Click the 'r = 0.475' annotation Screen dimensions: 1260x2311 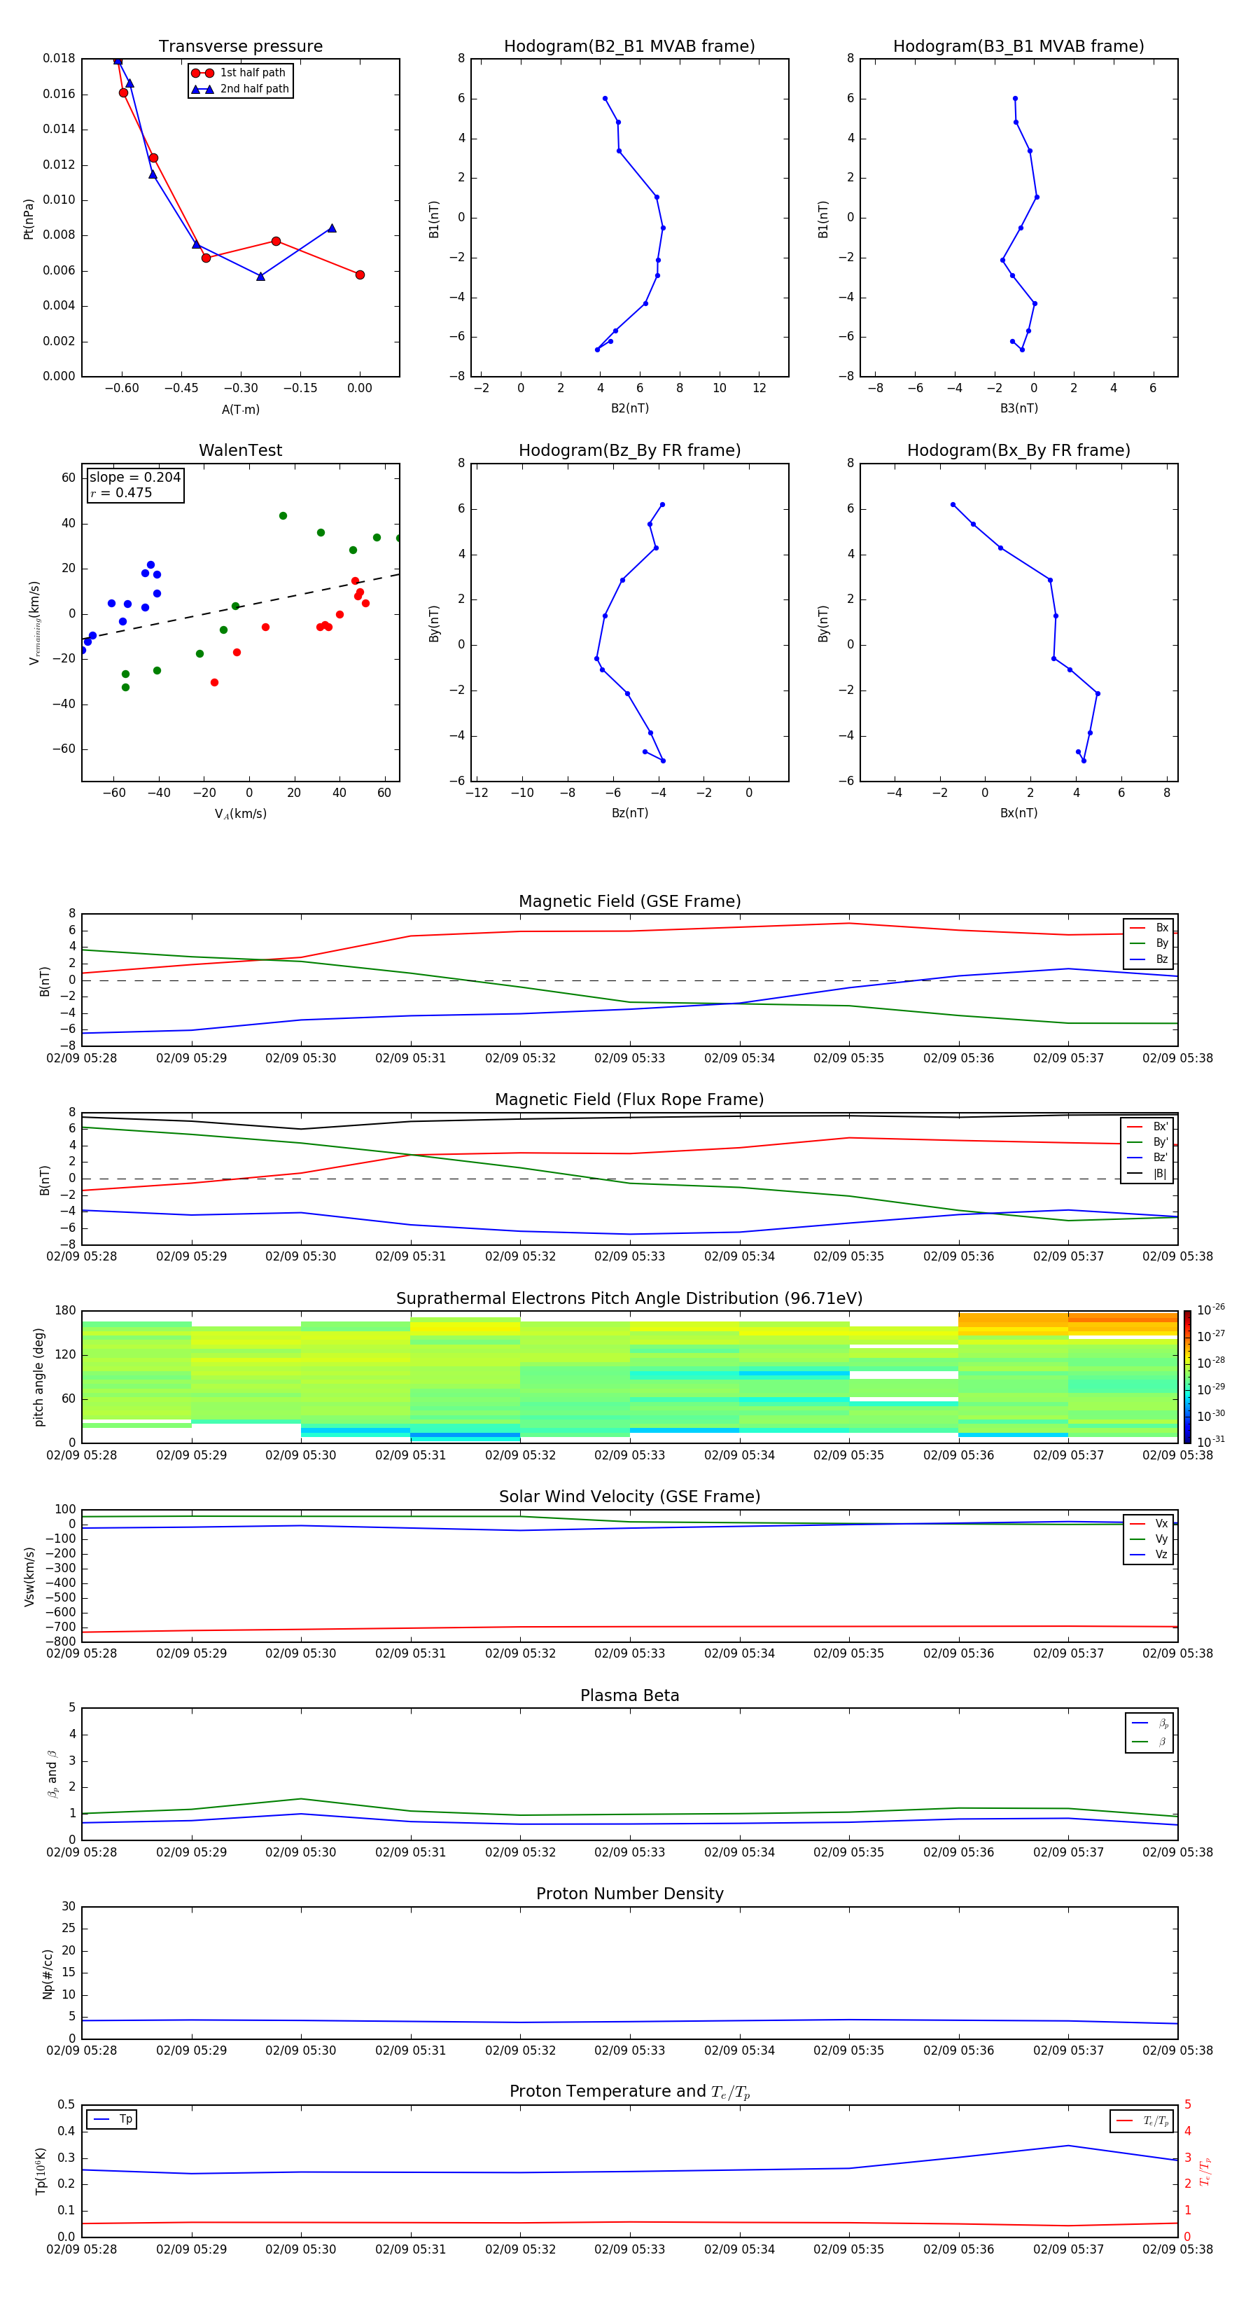pos(121,492)
